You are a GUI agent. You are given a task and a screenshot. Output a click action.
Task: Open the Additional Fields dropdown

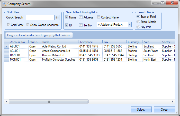tap(130, 25)
